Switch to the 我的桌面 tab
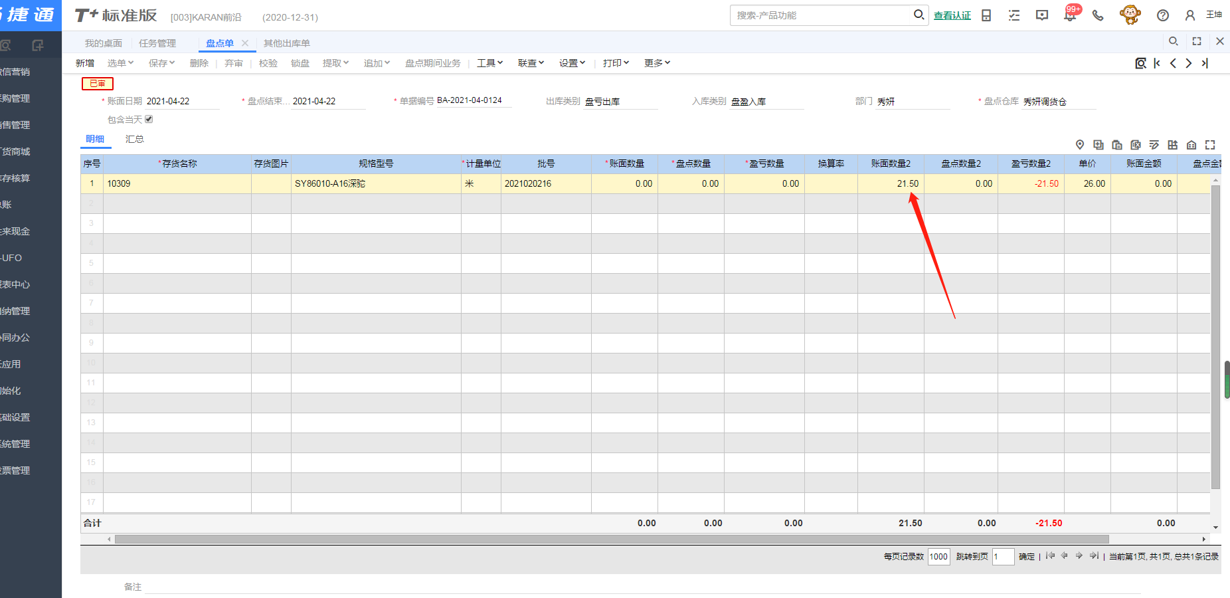1230x598 pixels. tap(103, 43)
